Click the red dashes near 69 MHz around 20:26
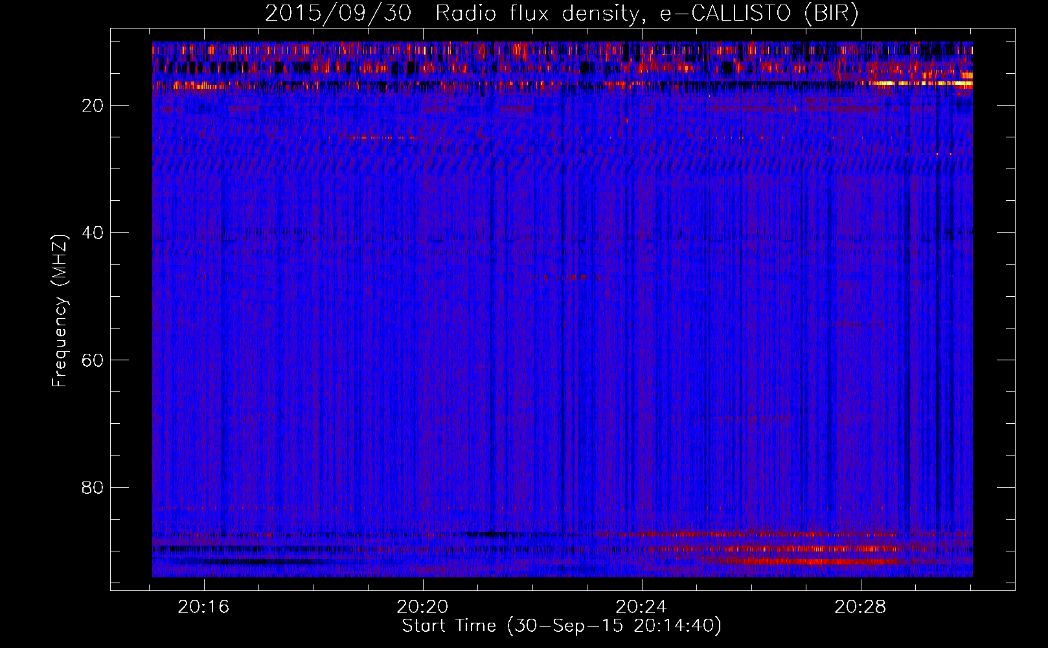The image size is (1048, 648). (x=755, y=419)
